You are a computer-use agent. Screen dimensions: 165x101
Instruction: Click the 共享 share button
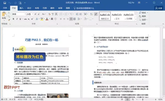click(x=159, y=8)
